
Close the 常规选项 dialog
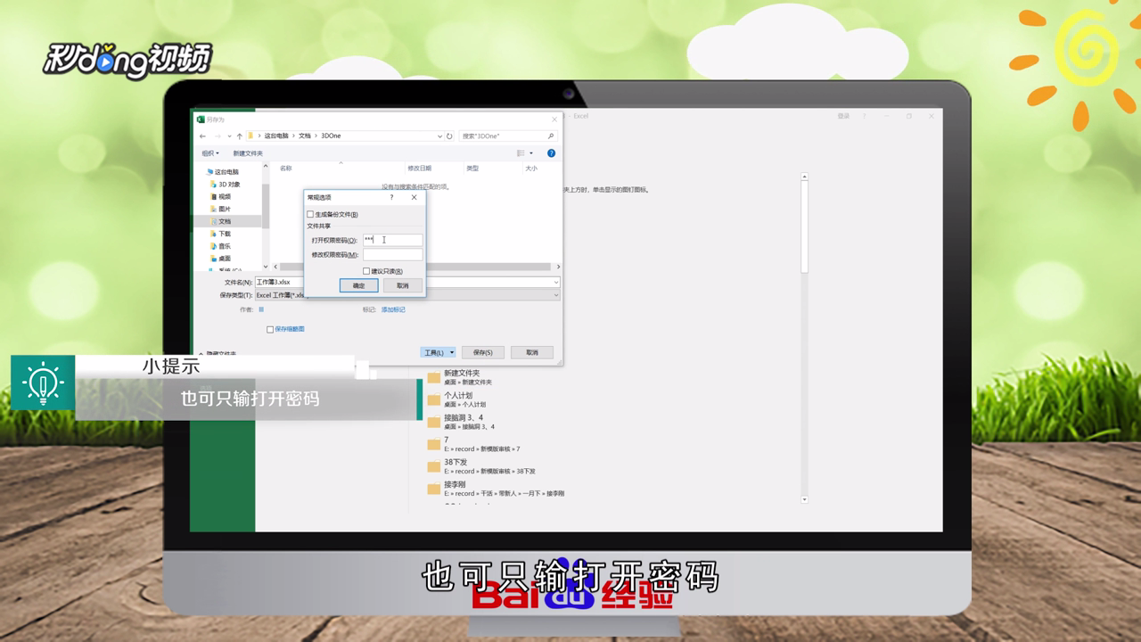[414, 197]
